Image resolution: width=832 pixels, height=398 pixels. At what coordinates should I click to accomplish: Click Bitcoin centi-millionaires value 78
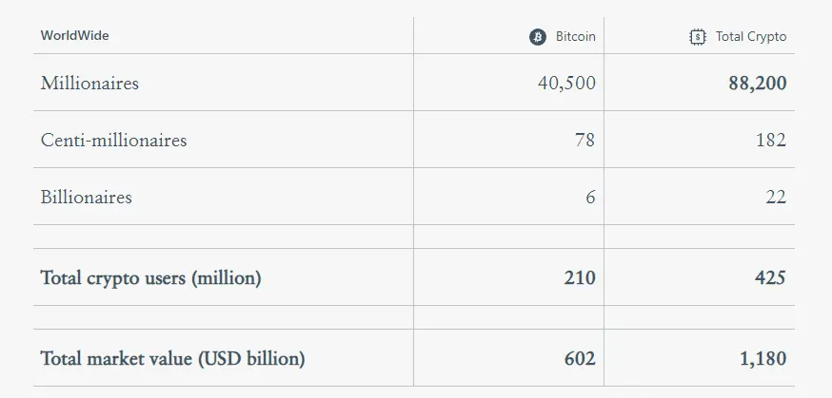tap(585, 141)
